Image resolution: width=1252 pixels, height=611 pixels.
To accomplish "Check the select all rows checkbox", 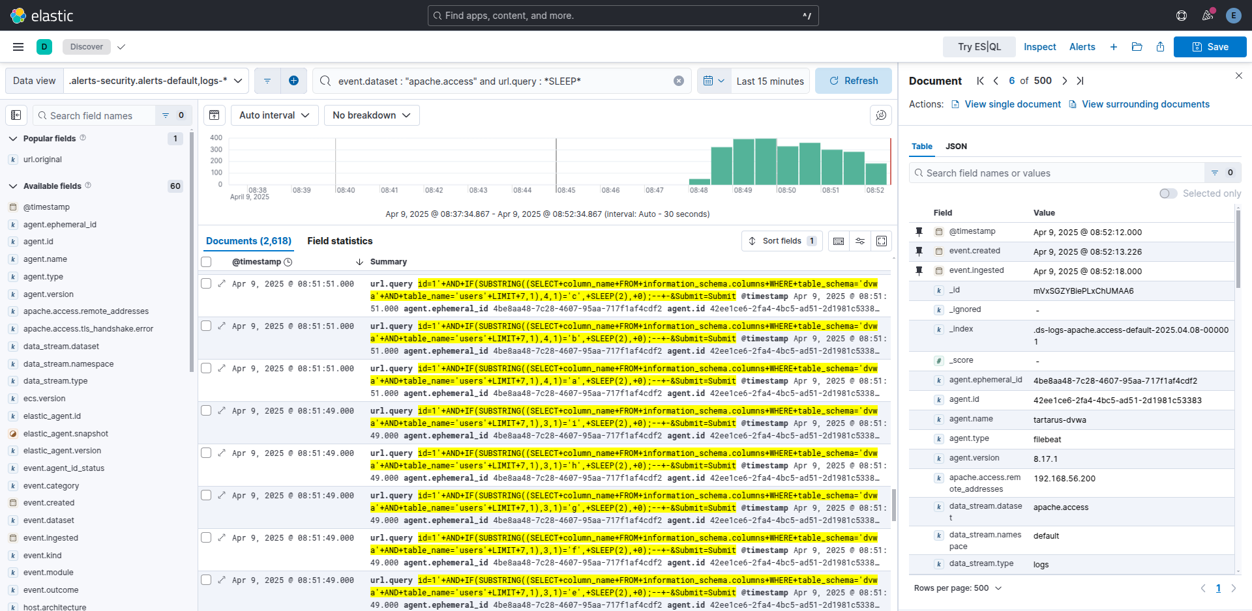I will (x=206, y=262).
